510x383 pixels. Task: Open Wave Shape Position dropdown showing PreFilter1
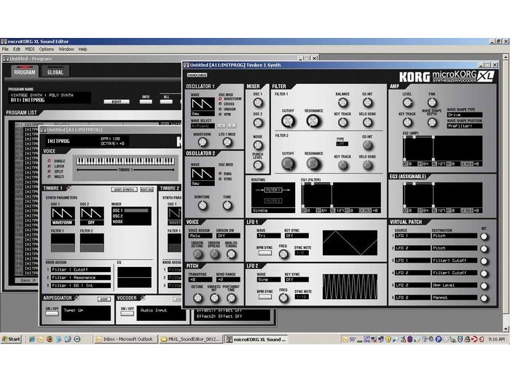(x=464, y=125)
